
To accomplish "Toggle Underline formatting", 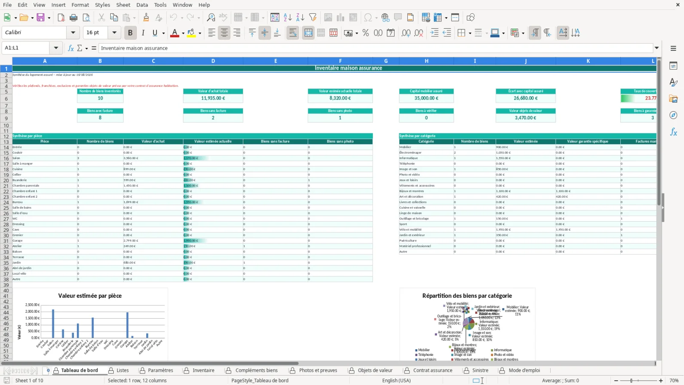I will click(155, 33).
